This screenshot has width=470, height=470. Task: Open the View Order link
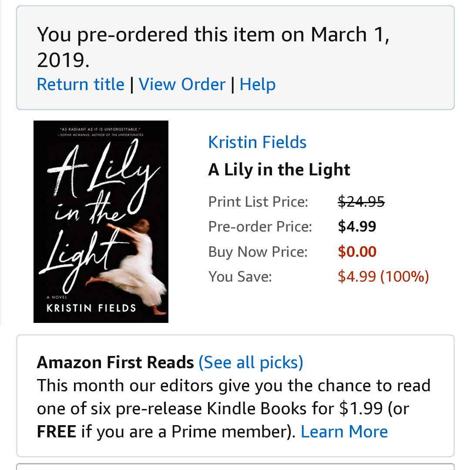pyautogui.click(x=182, y=84)
